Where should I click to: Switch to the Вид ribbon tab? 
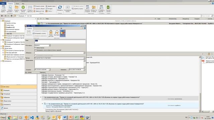[23, 4]
